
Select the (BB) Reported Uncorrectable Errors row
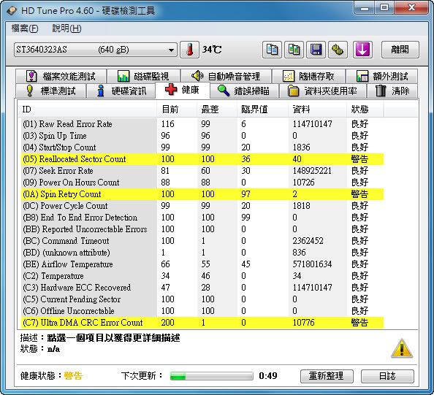click(202, 229)
